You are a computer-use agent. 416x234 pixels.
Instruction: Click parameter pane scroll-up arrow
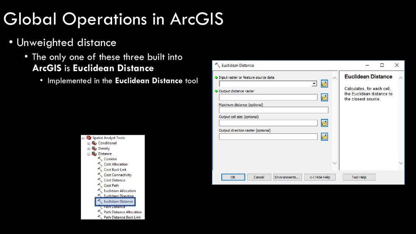(335, 78)
